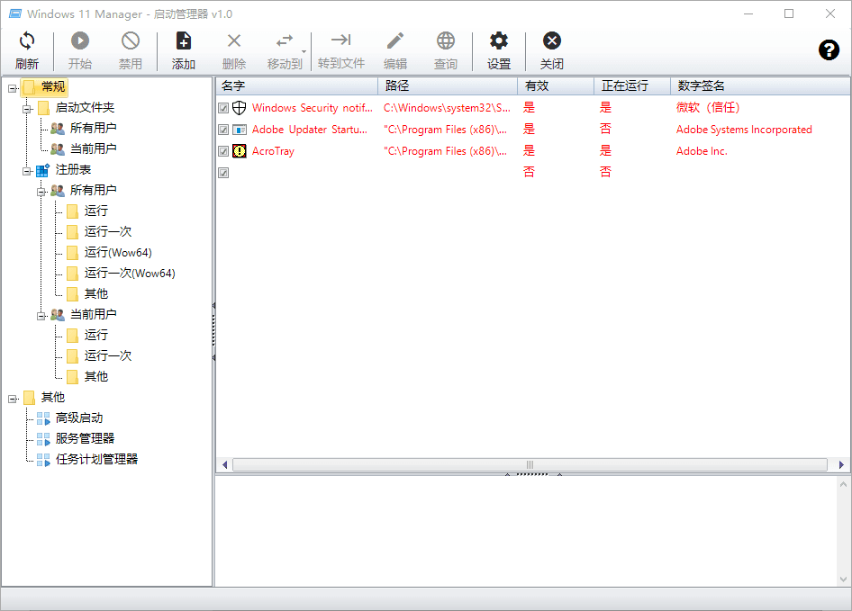852x611 pixels.
Task: Collapse the 注册表 node expander
Action: pyautogui.click(x=27, y=171)
